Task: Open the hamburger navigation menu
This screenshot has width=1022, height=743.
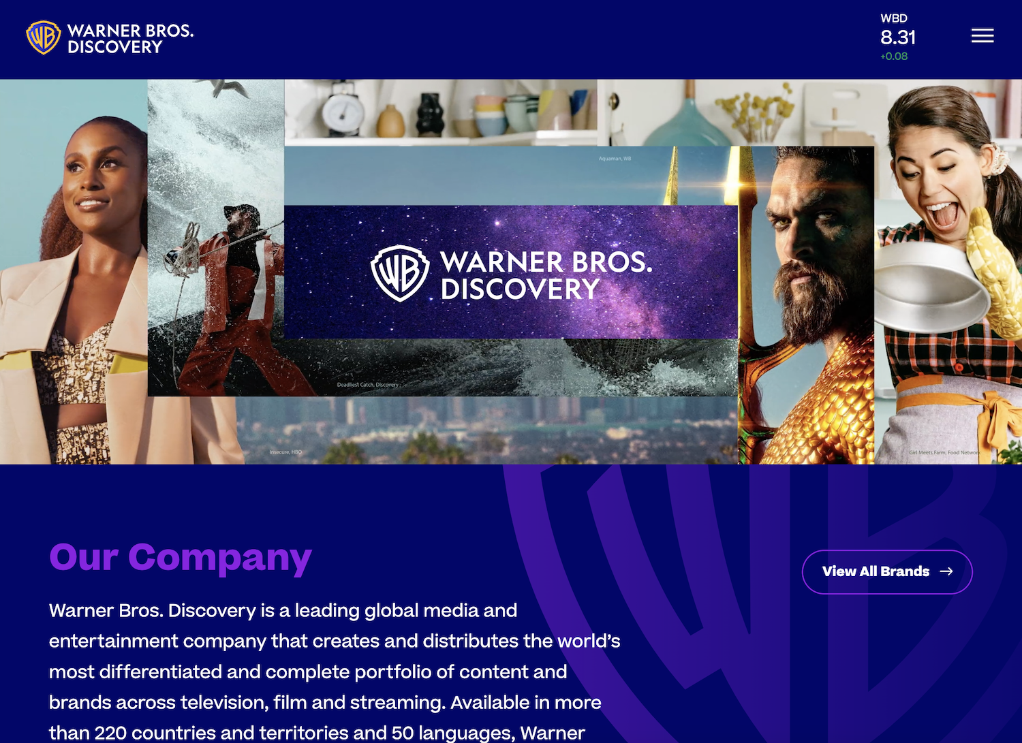Action: (x=982, y=35)
